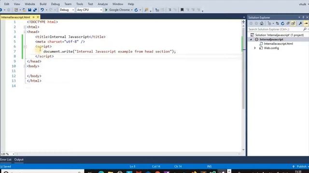Screen dimensions: 309x173
Task: Click the Navigate Backward toolbar icon
Action: [1, 10]
